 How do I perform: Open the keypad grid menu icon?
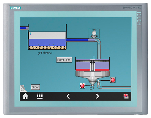coord(40,96)
